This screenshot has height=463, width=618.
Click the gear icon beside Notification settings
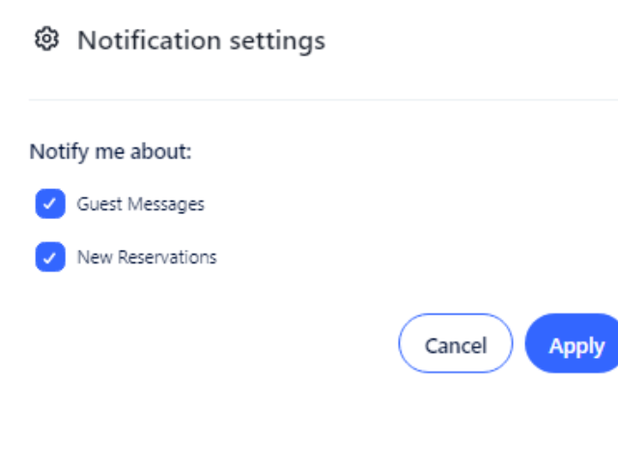(x=47, y=39)
